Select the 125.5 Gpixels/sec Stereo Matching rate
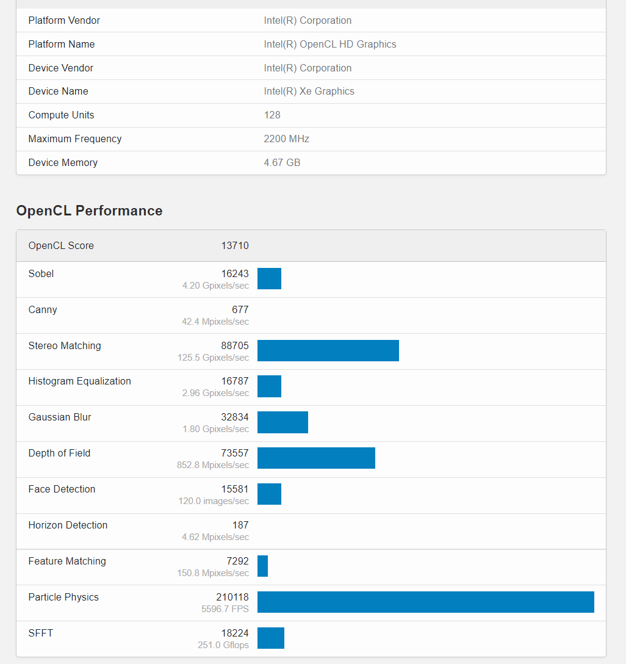The height and width of the screenshot is (664, 626). coord(213,358)
